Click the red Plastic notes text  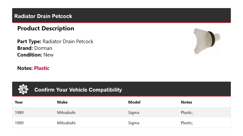pyautogui.click(x=42, y=68)
